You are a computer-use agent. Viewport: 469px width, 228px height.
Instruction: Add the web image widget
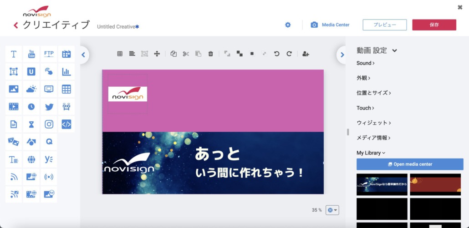pos(31,177)
